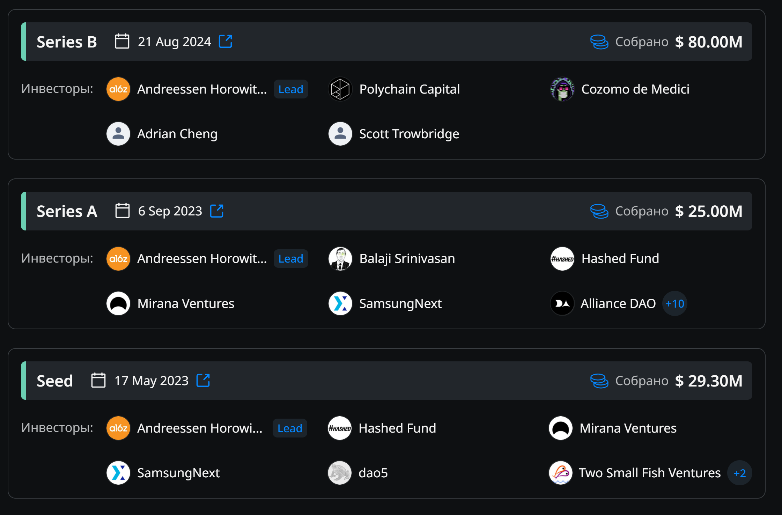Click SamsungNext logo in Series A

coord(340,303)
